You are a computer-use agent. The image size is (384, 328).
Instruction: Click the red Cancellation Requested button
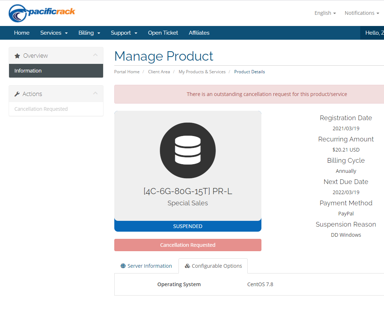pos(188,245)
